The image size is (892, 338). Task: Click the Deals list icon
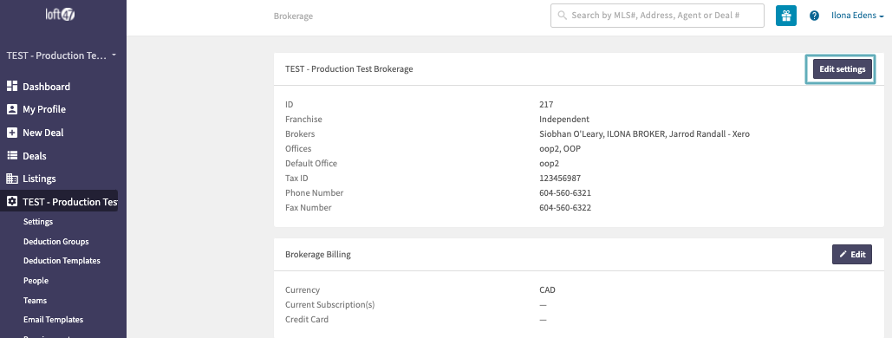pos(12,155)
